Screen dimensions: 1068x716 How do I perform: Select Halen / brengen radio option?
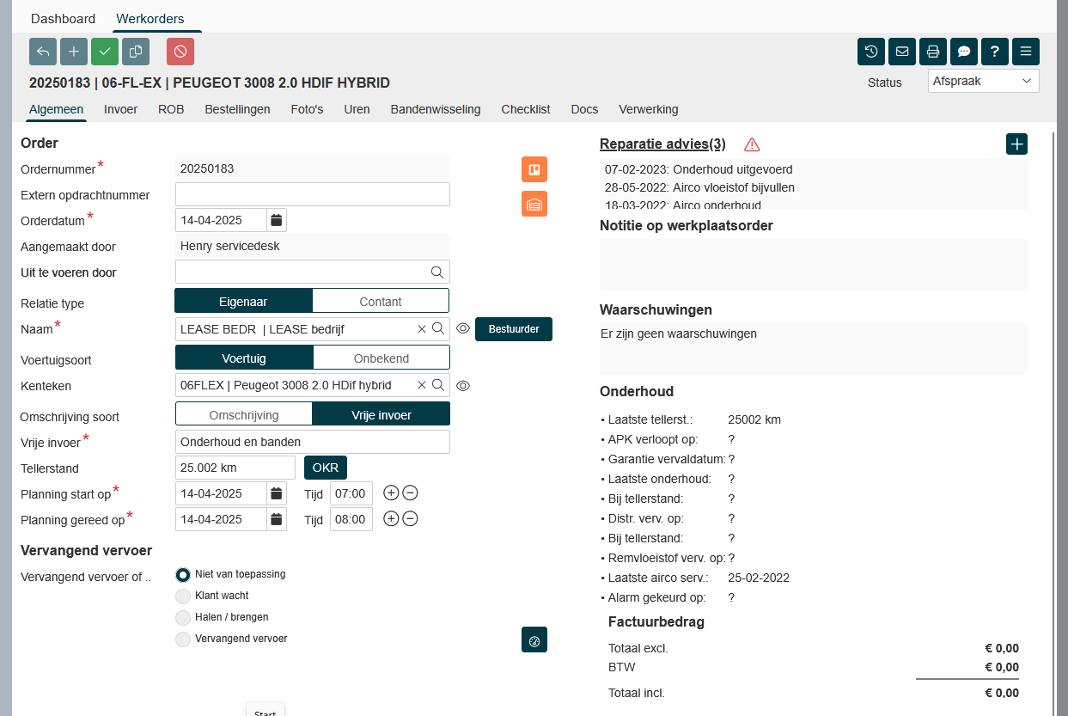pyautogui.click(x=183, y=617)
